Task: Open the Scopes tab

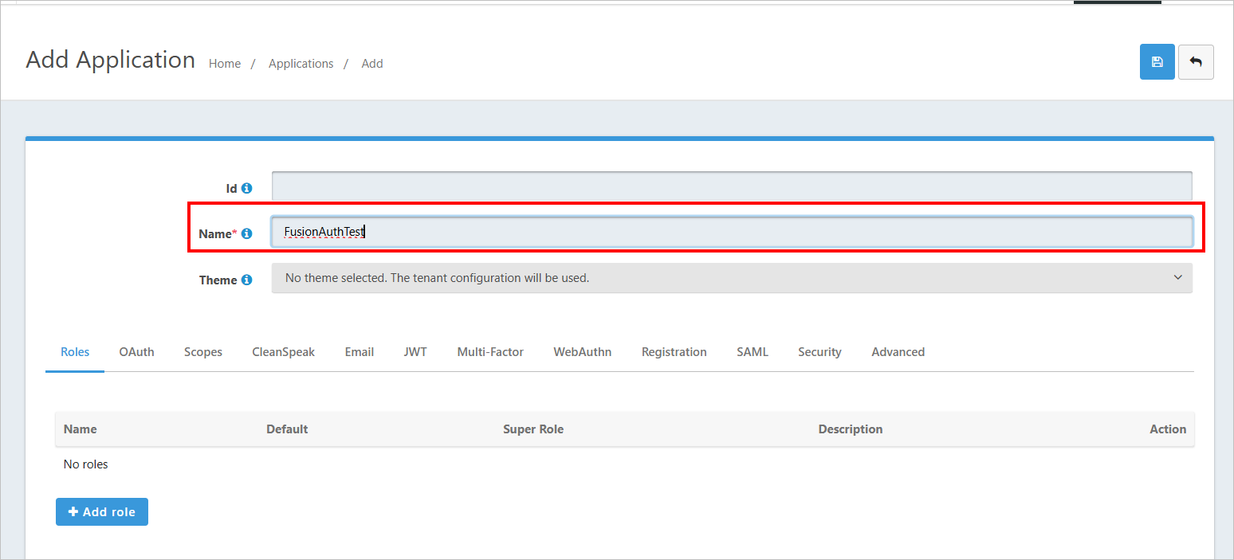Action: (x=202, y=351)
